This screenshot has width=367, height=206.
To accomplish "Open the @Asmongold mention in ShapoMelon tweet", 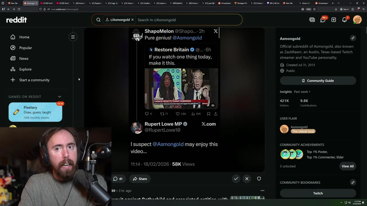I will [187, 38].
